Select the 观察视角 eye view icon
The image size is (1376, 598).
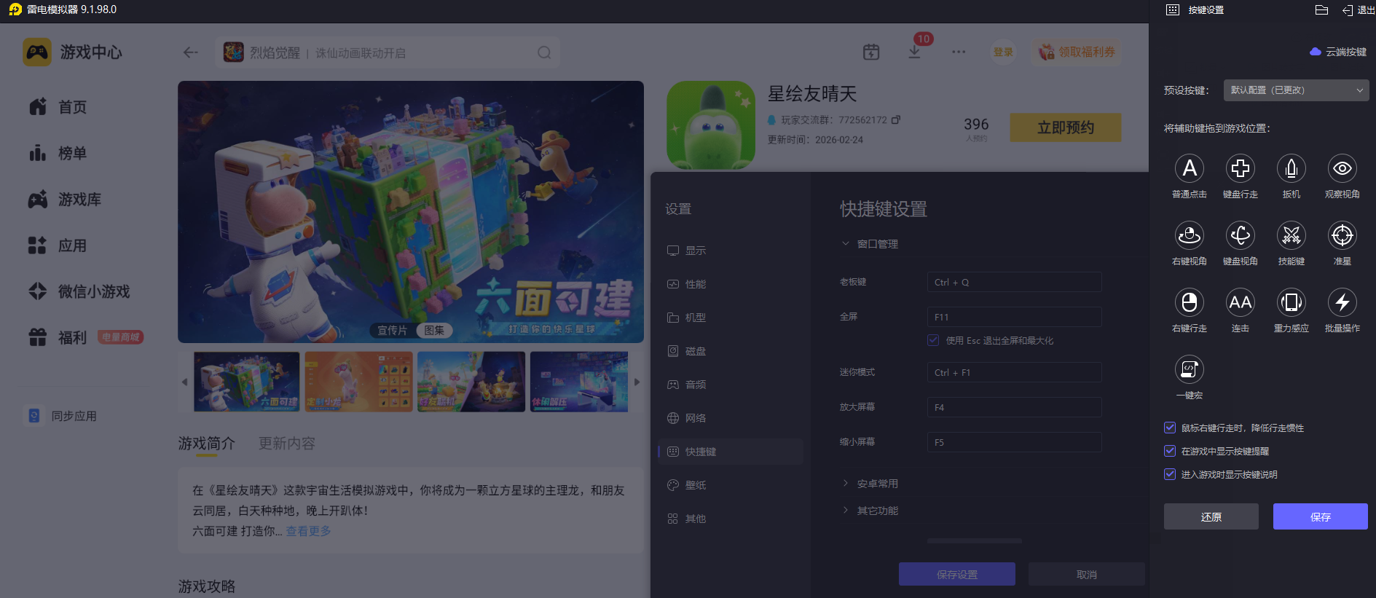click(1342, 168)
